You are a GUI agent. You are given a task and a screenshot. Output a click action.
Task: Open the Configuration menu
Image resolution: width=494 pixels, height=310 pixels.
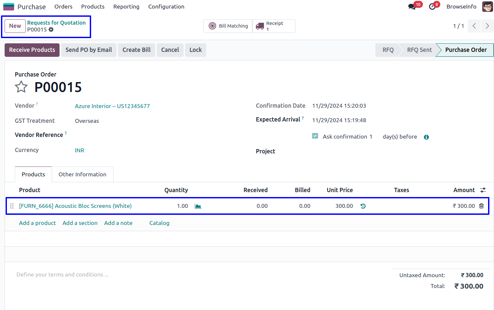(166, 7)
